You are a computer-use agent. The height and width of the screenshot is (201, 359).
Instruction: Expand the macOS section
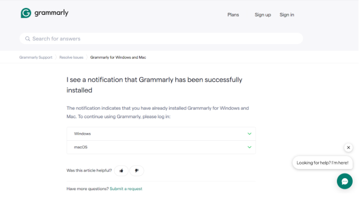pos(161,147)
